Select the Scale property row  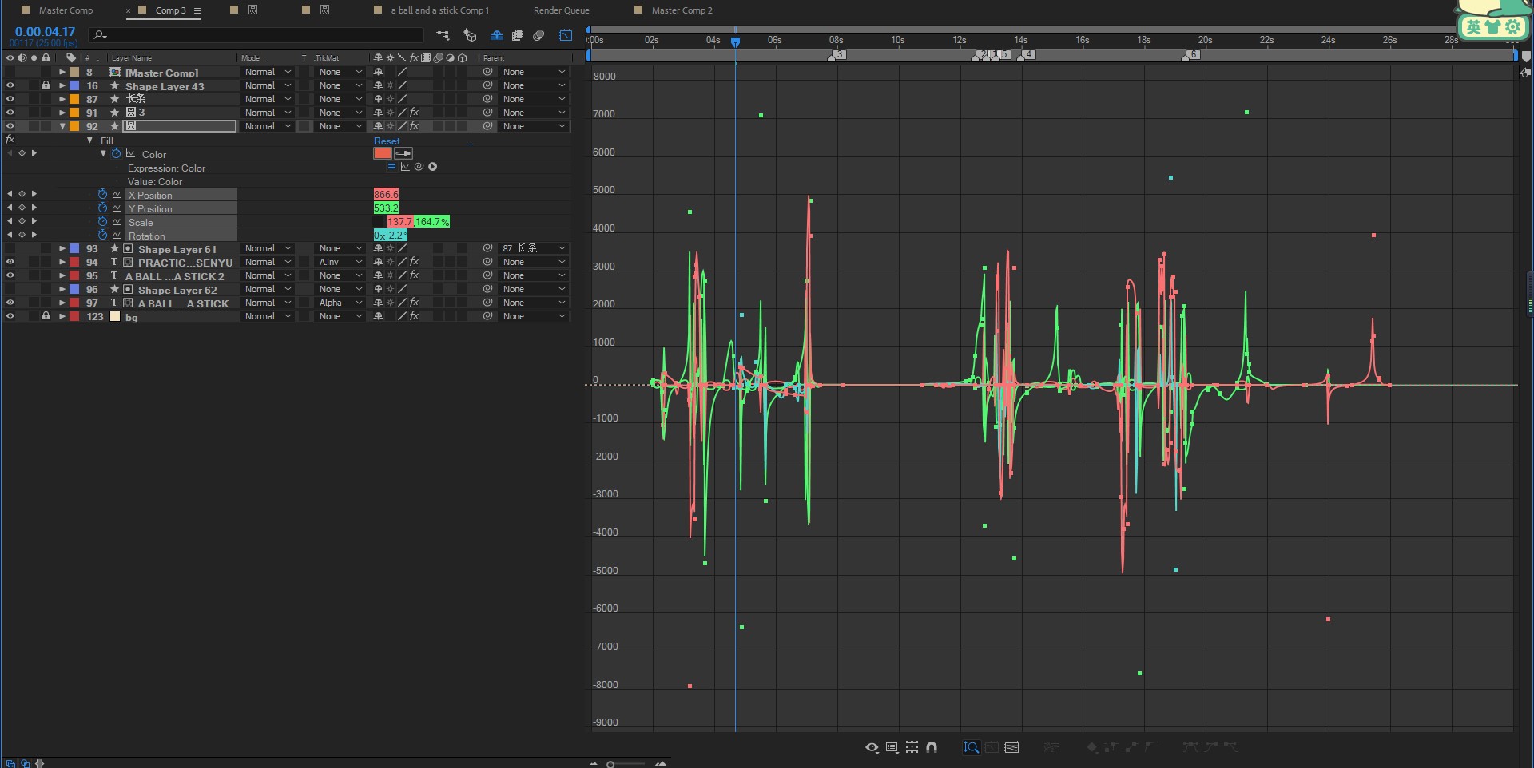(181, 222)
